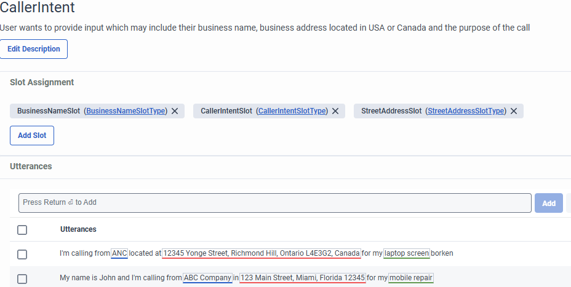Viewport: 571px width, 287px height.
Task: Select the highlighted Yonge Street address entity
Action: point(262,253)
